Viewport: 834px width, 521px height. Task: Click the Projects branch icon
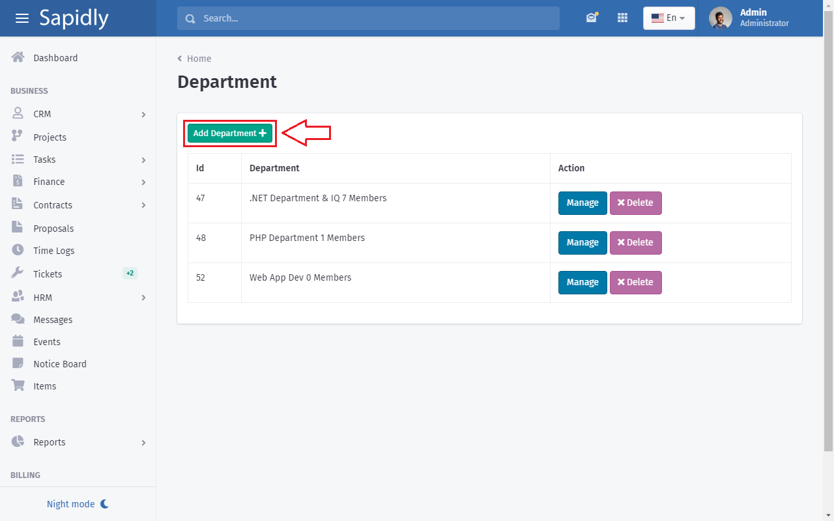(18, 137)
